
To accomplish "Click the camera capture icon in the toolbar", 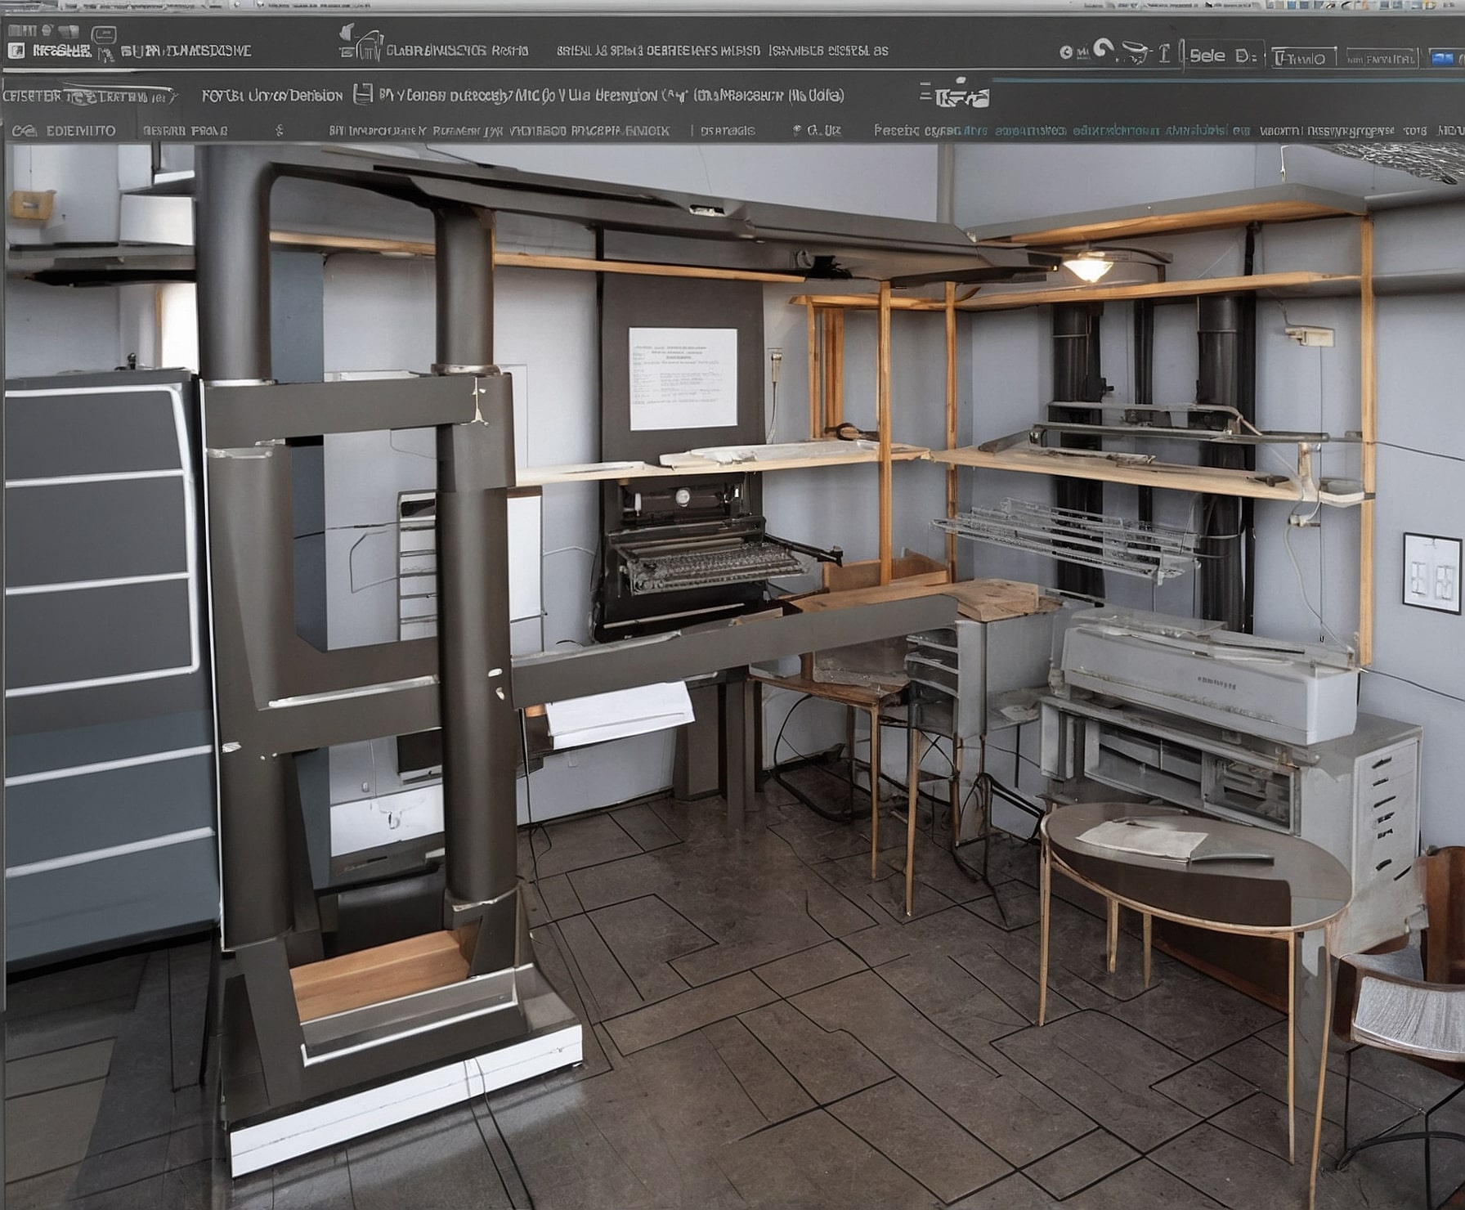I will pyautogui.click(x=1136, y=52).
